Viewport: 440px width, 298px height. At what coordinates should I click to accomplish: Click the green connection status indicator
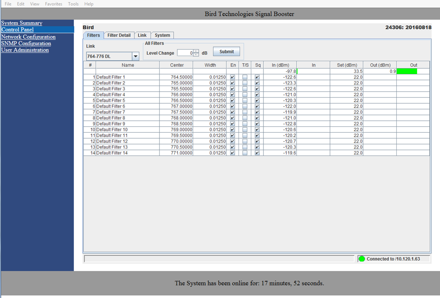coord(362,259)
